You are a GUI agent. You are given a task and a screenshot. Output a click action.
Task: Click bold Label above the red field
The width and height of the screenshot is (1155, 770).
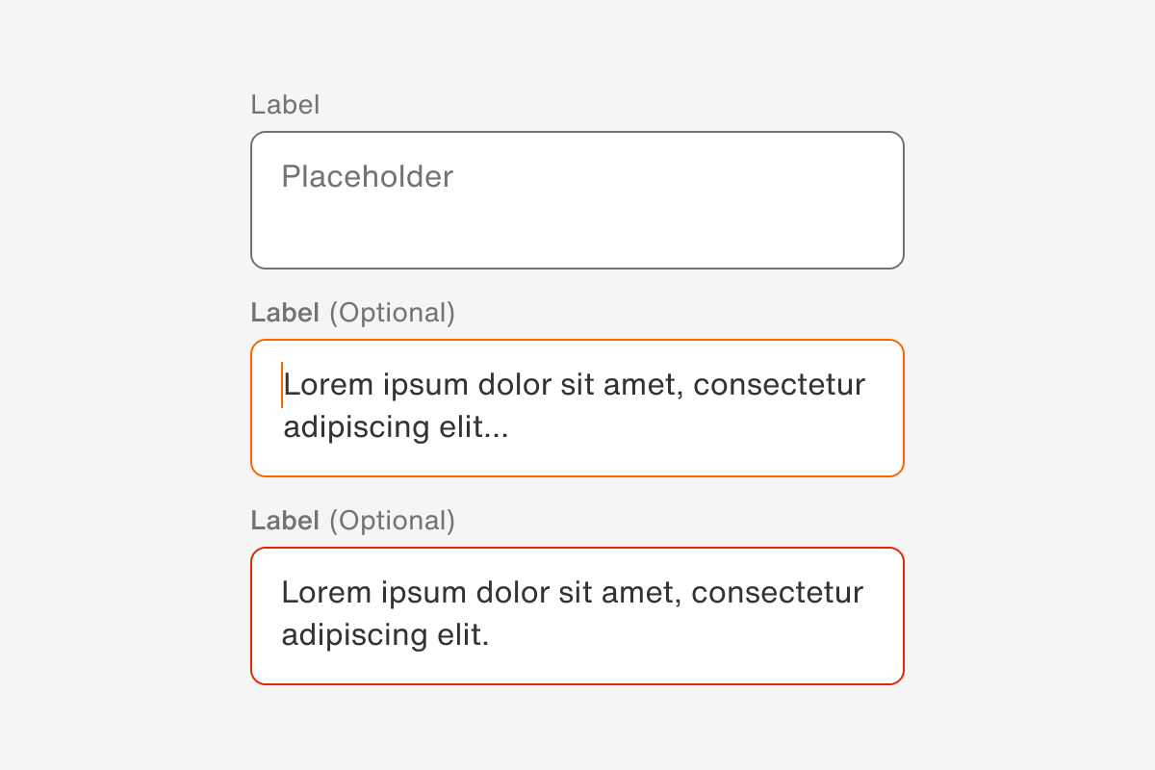pyautogui.click(x=285, y=521)
